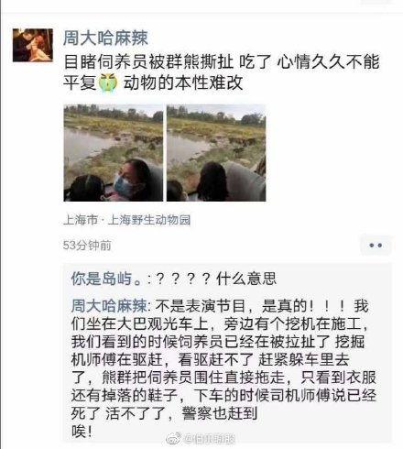
Task: Click the final word 唉! in the reply
Action: pos(82,432)
